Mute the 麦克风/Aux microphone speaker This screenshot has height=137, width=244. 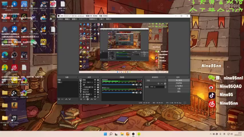click(x=137, y=93)
